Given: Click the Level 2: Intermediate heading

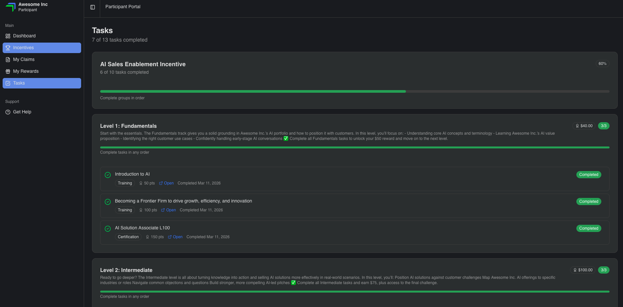Looking at the screenshot, I should [x=126, y=270].
